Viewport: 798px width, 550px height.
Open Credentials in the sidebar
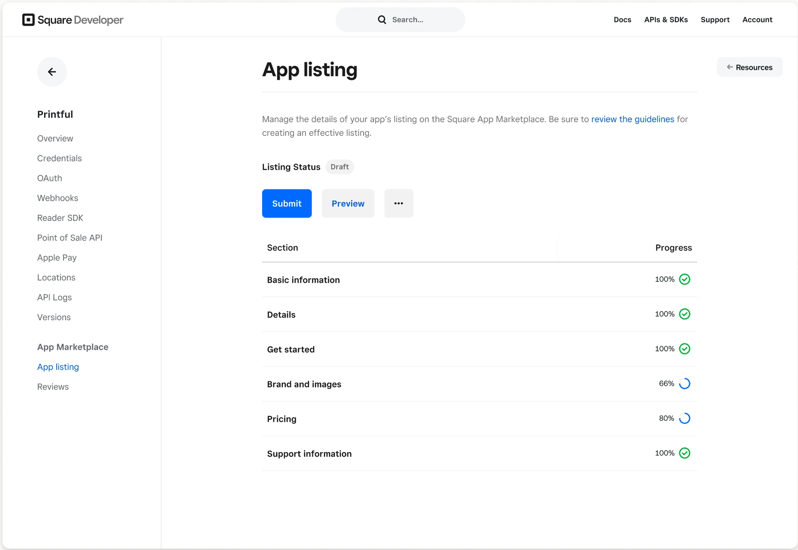(x=59, y=158)
